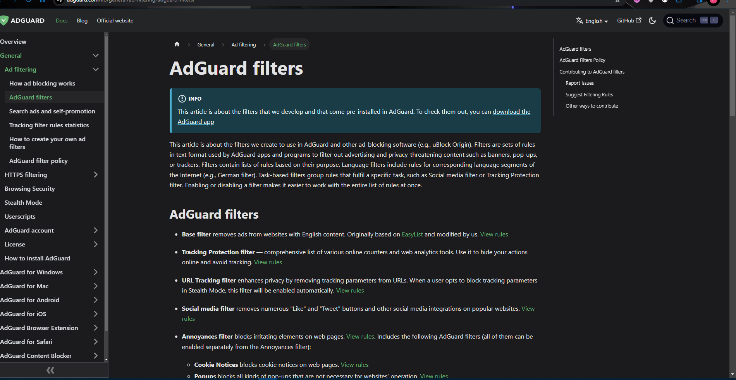The height and width of the screenshot is (380, 736).
Task: Expand the HTTPS filtering section
Action: coord(96,175)
